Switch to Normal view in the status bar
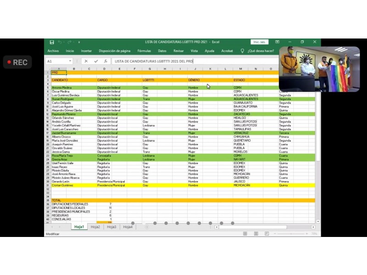This screenshot has width=367, height=275. pos(245,234)
